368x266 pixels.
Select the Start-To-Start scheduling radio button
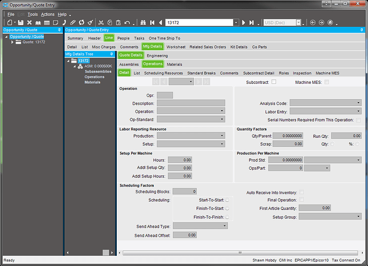[227, 200]
